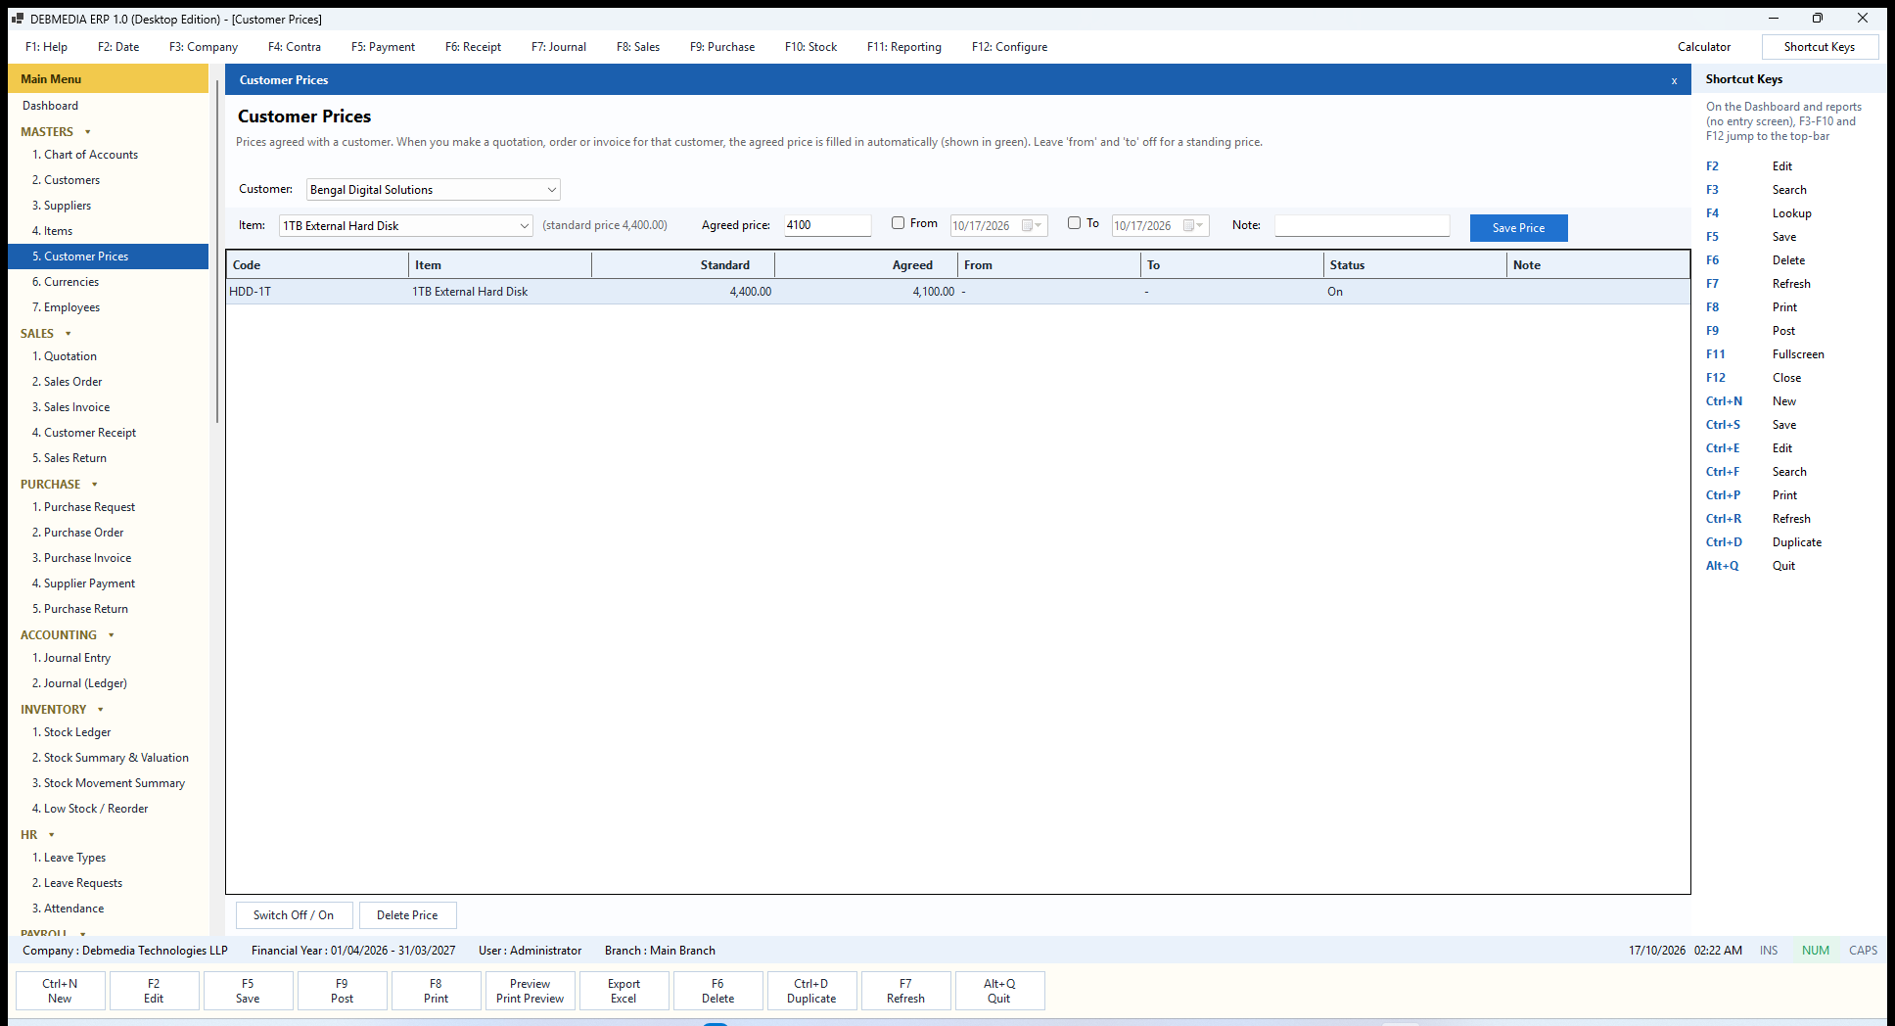Click Ctrl+N New in bottom toolbar
Screen dimensions: 1895x1026
point(60,991)
